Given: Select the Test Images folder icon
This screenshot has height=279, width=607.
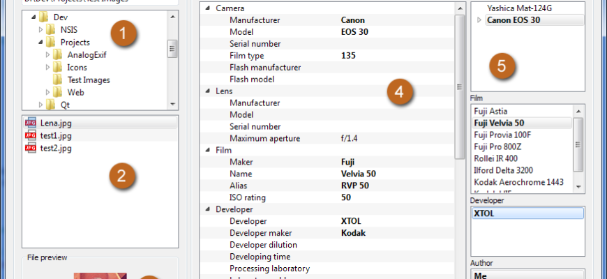Looking at the screenshot, I should pyautogui.click(x=58, y=80).
